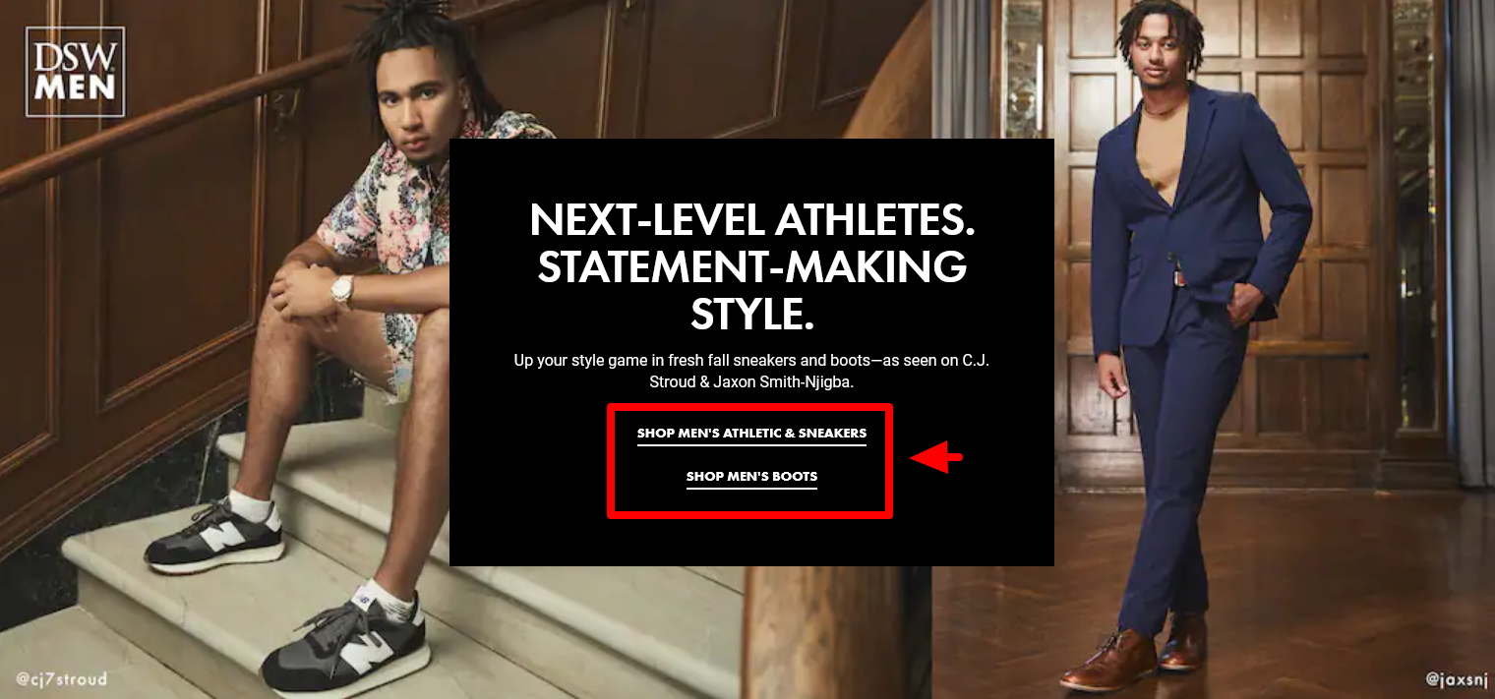
Task: Click the @cj7stroud photo credit
Action: click(61, 678)
